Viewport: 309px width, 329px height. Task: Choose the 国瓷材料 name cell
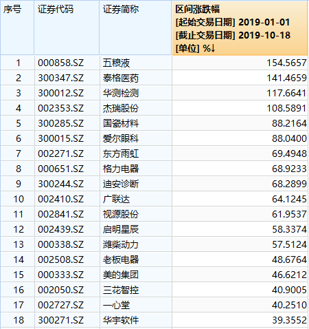pyautogui.click(x=136, y=123)
